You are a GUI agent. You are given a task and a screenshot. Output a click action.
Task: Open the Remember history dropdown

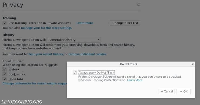pos(74,40)
